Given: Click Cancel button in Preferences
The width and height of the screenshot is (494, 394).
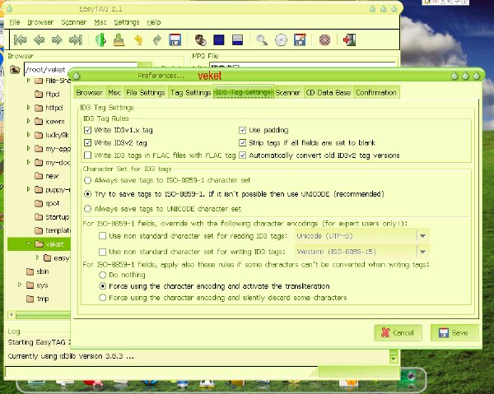Looking at the screenshot, I should [398, 332].
